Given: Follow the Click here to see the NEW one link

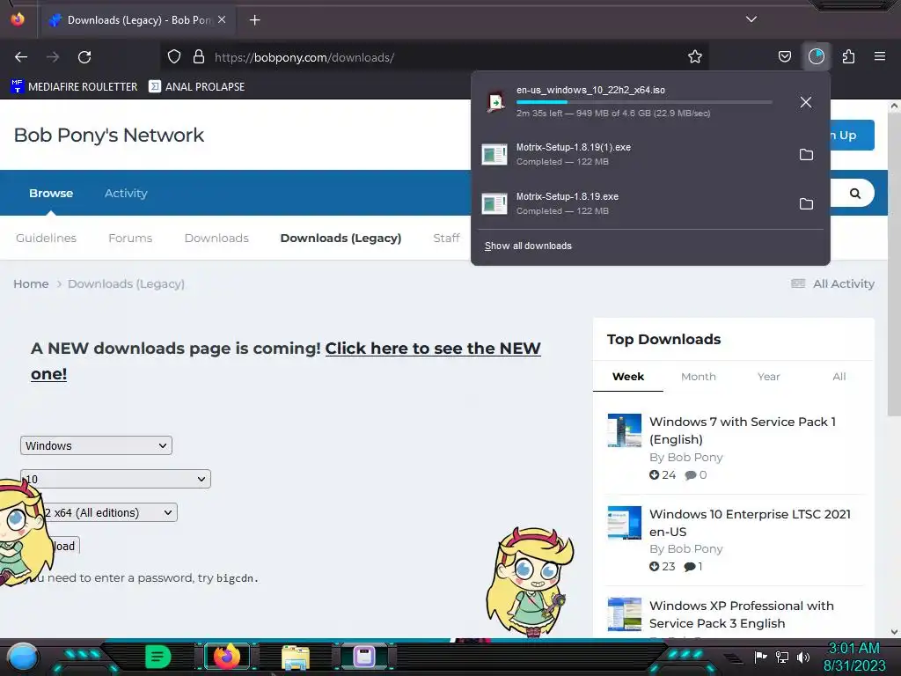Looking at the screenshot, I should (433, 349).
